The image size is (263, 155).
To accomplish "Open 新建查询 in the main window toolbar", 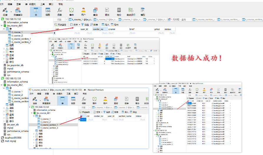I will click(18, 12).
